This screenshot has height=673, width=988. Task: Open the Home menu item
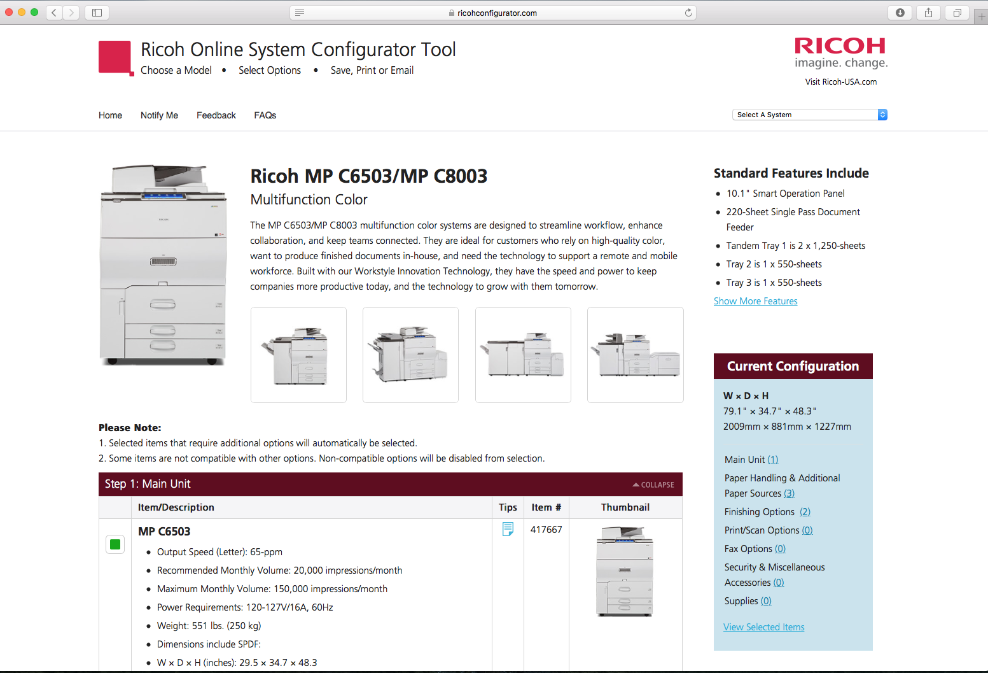110,115
